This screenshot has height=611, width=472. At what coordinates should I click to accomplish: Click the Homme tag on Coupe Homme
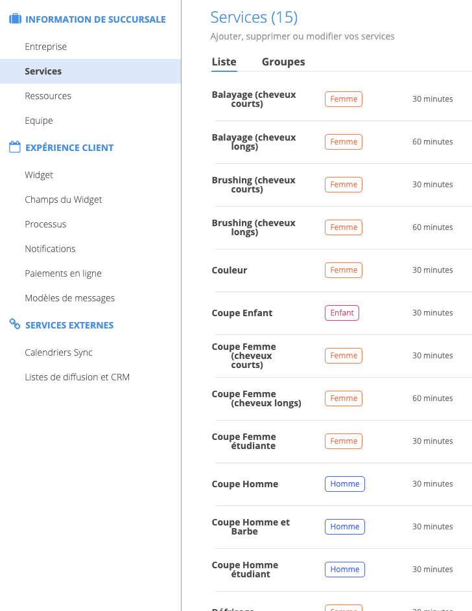(x=344, y=484)
